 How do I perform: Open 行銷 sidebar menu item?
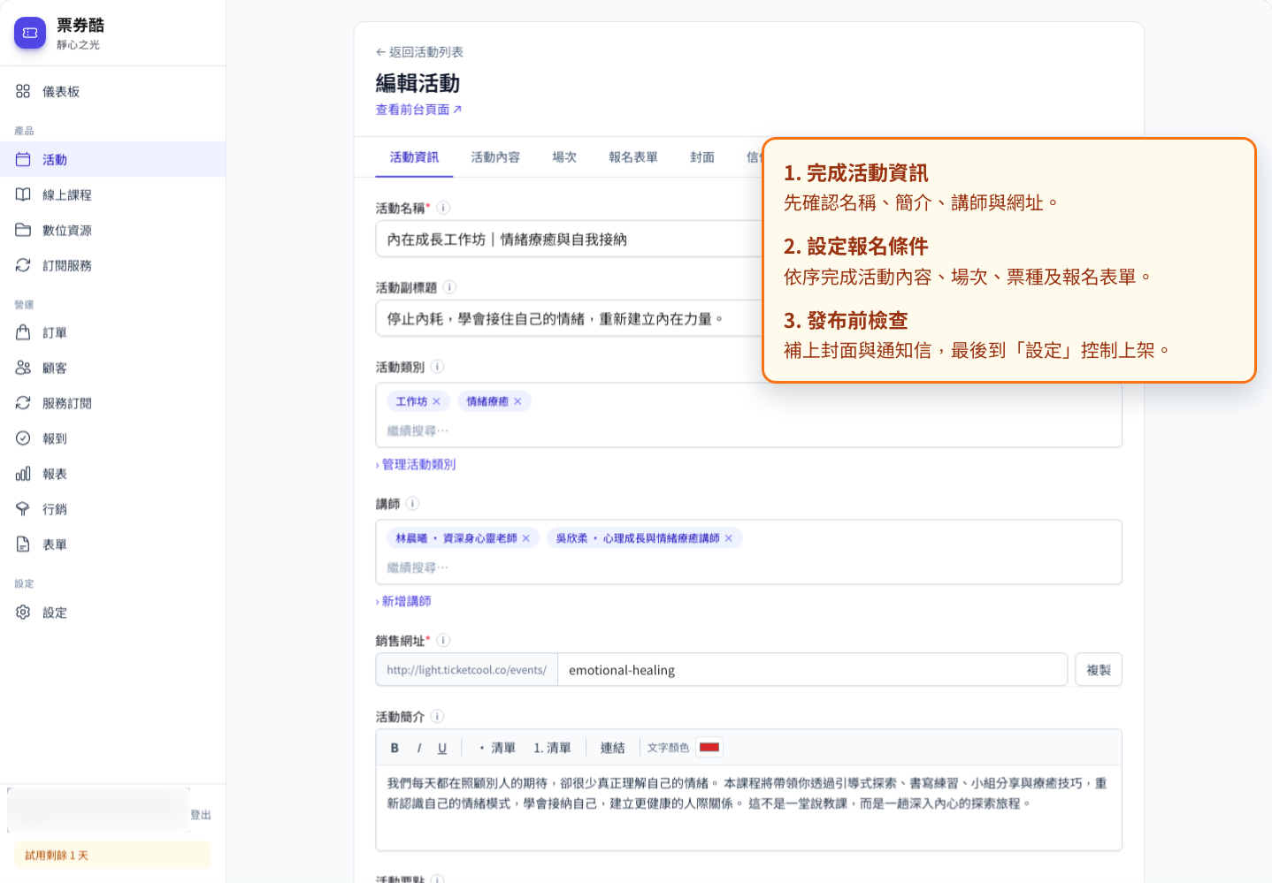[x=112, y=509]
